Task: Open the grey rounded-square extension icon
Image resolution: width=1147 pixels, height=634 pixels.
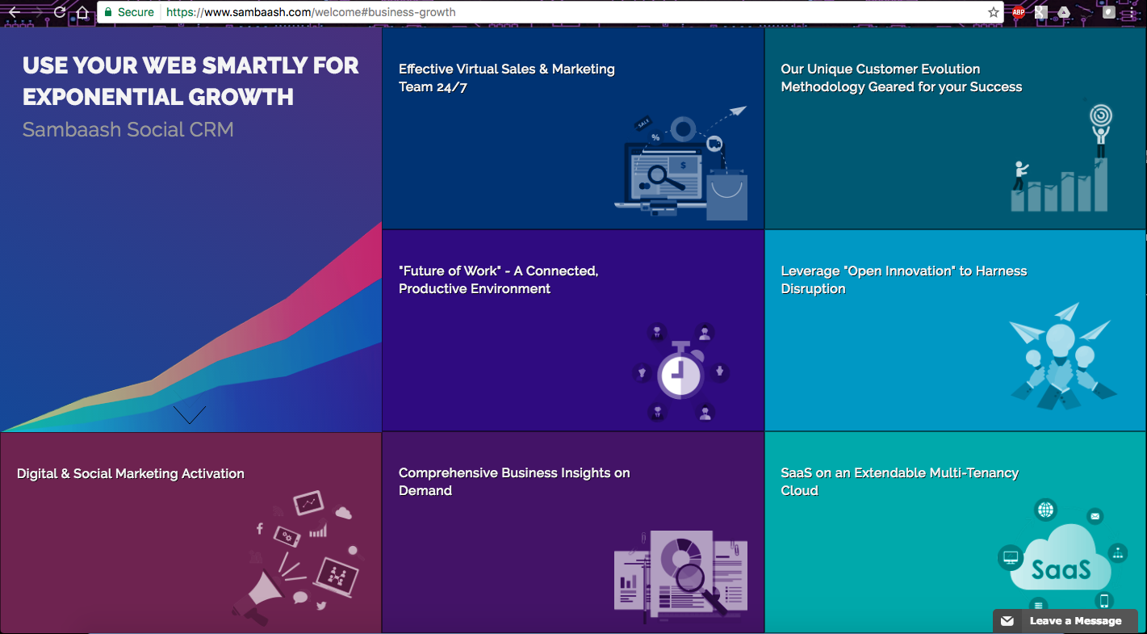Action: tap(1109, 12)
